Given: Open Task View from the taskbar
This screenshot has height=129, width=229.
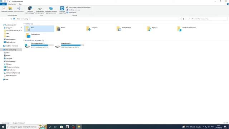Looking at the screenshot, I should [55, 126].
